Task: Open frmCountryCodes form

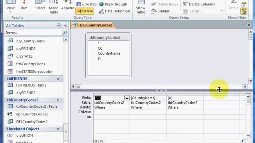Action: pos(30,64)
